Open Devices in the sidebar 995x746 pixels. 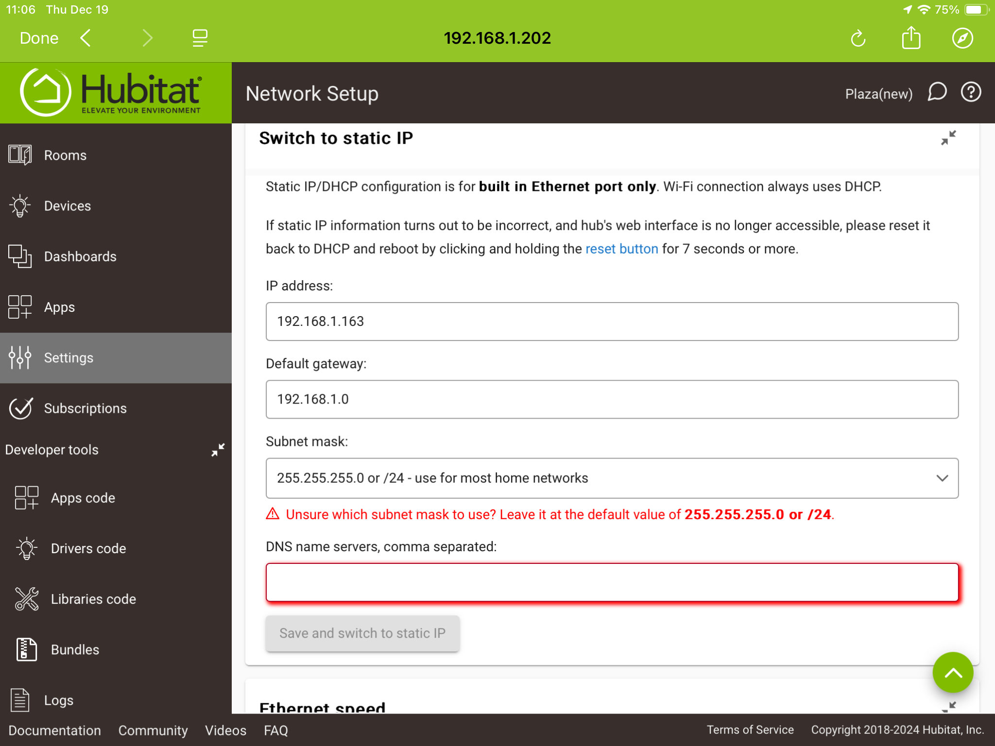point(116,206)
